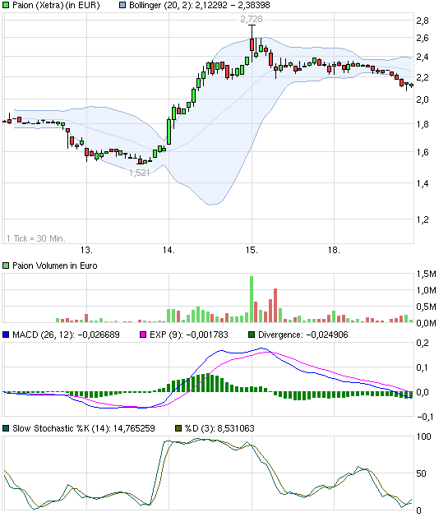Click the 1,2 price axis label
The height and width of the screenshot is (517, 448).
[423, 219]
